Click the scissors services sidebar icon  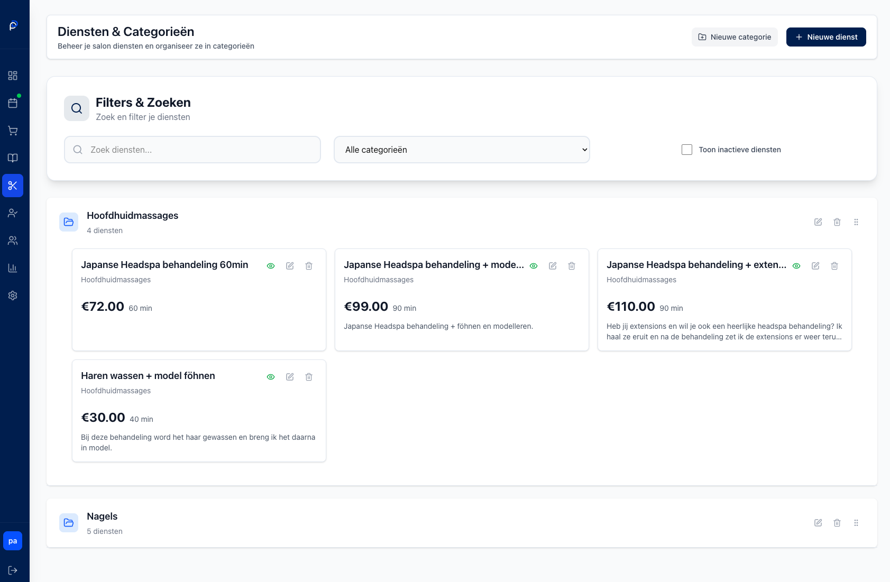(x=13, y=186)
